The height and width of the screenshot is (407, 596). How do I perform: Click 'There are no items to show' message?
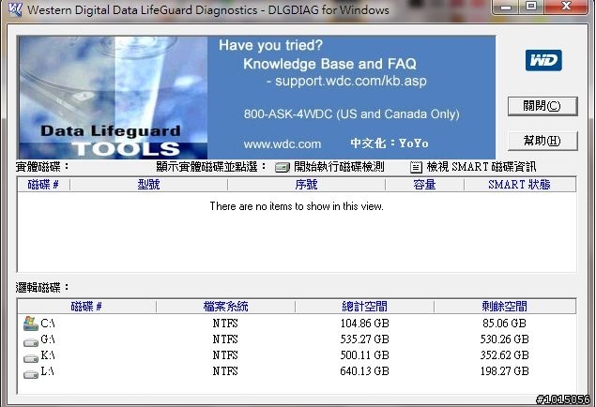pos(297,206)
